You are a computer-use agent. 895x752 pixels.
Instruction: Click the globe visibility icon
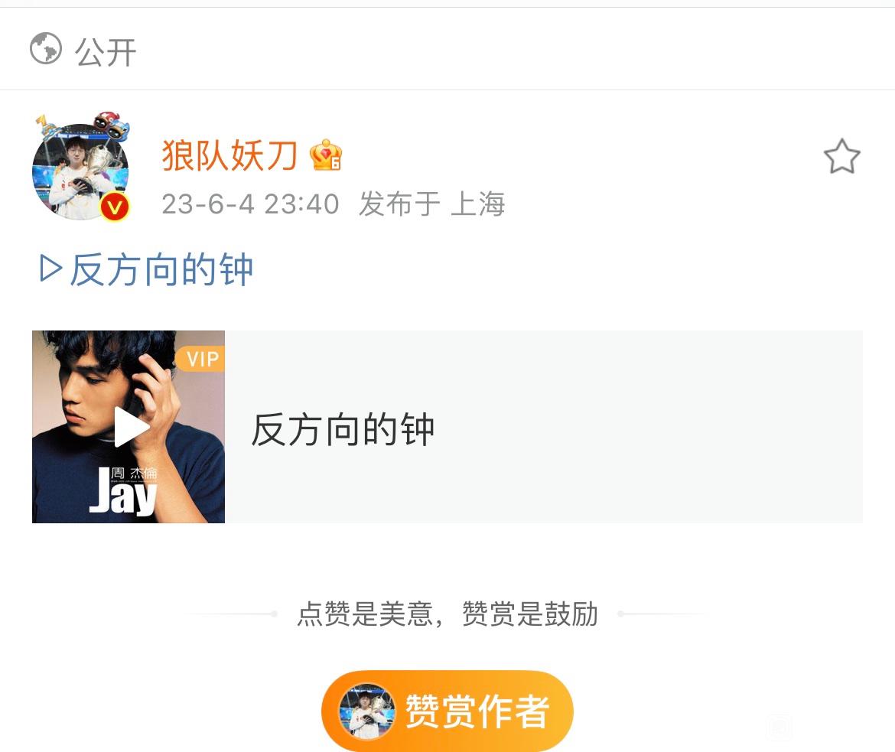(46, 48)
